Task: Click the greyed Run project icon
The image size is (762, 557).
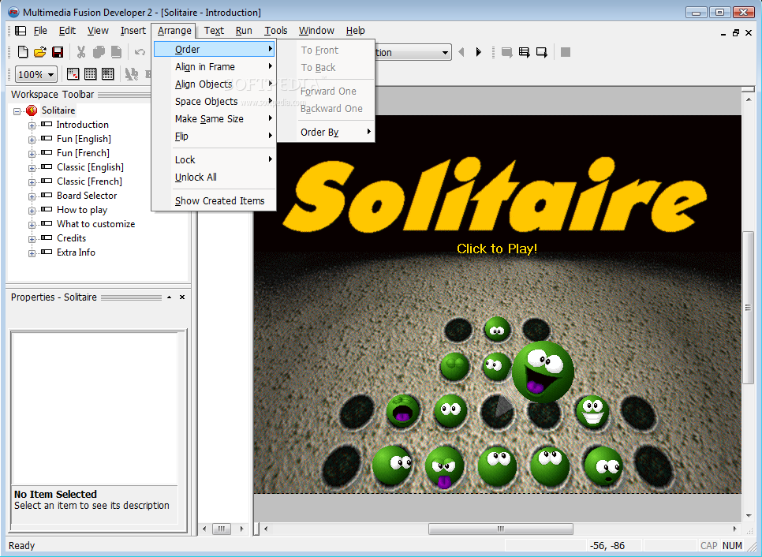Action: (507, 52)
